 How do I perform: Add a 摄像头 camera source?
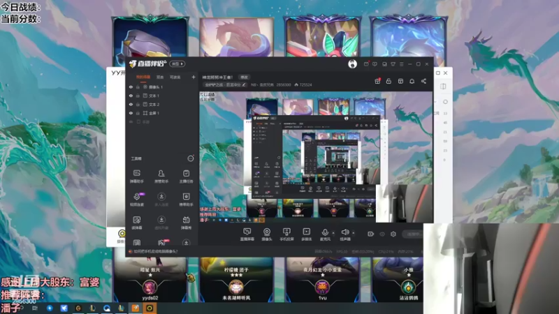267,234
